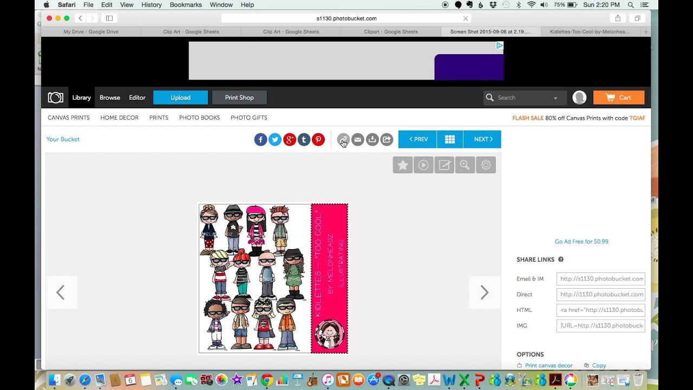Open new Safari tab with plus
Viewport: 693px width, 390px height.
tap(645, 32)
